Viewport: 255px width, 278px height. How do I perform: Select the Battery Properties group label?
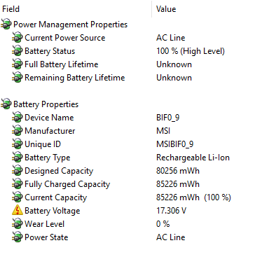tap(46, 104)
